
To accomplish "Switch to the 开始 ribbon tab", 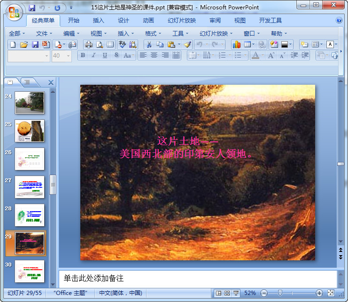I will [73, 21].
